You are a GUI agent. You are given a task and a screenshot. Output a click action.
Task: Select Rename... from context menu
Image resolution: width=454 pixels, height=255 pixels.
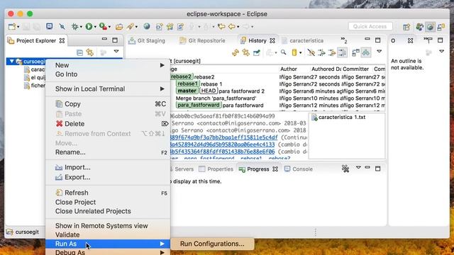pos(108,152)
